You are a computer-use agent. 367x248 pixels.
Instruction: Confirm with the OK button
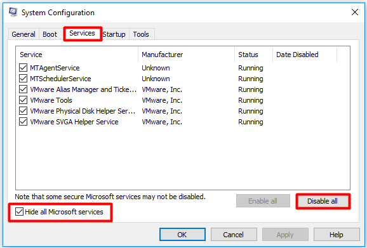click(182, 235)
